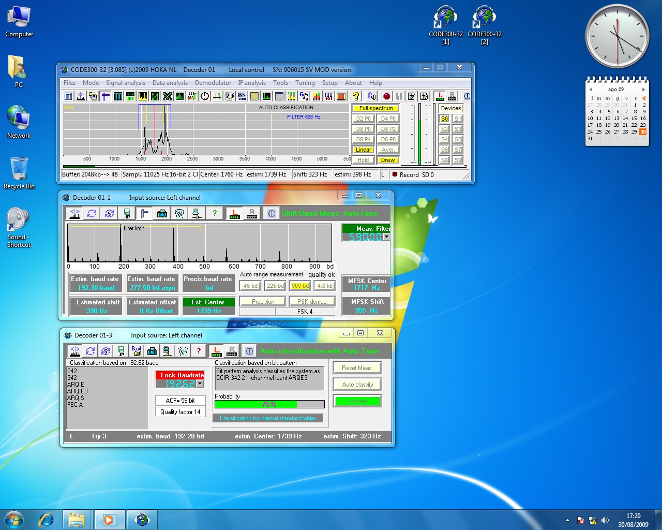Select the S1 device button
The image size is (662, 530).
(458, 119)
